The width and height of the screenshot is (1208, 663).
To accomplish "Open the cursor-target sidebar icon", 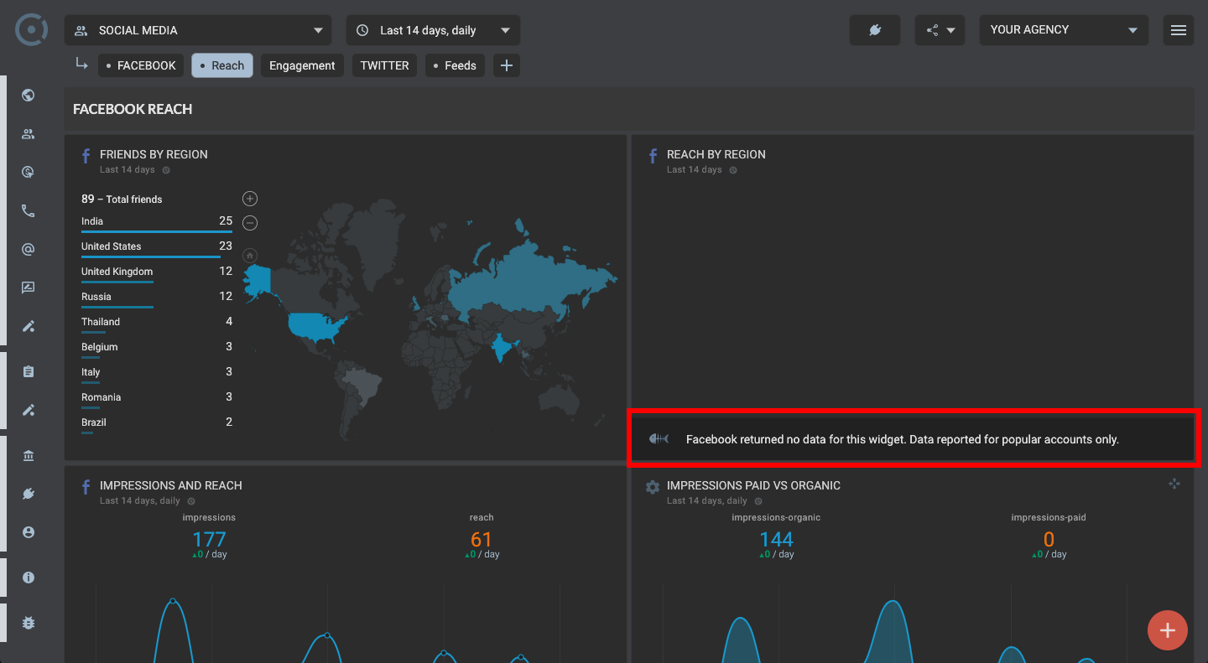I will (29, 173).
